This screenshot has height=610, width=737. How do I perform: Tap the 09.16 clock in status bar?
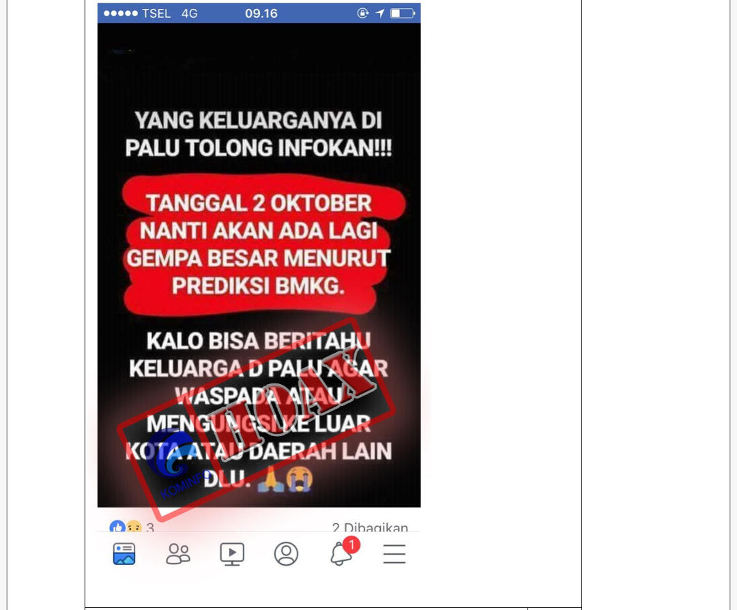(261, 13)
